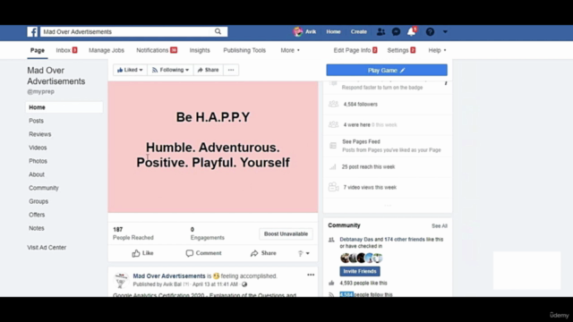The width and height of the screenshot is (573, 322).
Task: Open options menu on feeling accomplished post
Action: [311, 275]
